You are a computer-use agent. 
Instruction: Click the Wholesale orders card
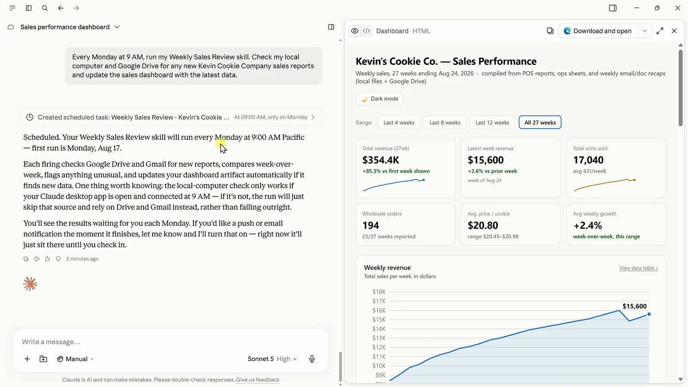(x=405, y=224)
